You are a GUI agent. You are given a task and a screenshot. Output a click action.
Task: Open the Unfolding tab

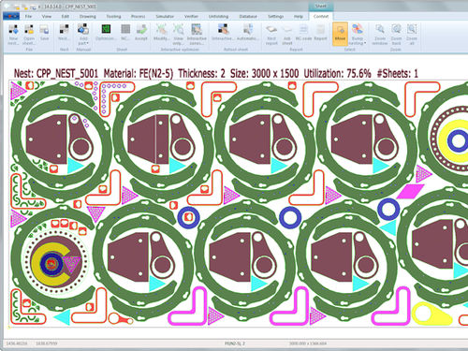pyautogui.click(x=218, y=16)
